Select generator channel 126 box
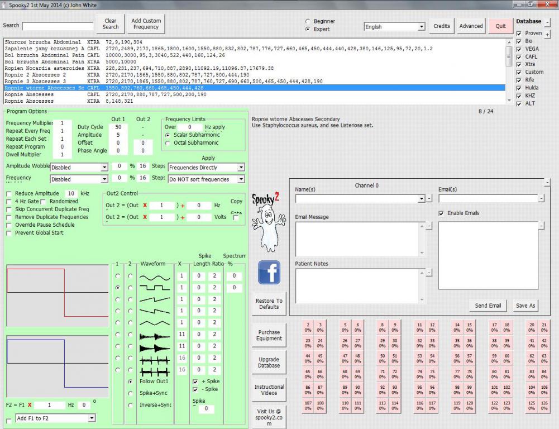559x429 pixels. [x=544, y=406]
